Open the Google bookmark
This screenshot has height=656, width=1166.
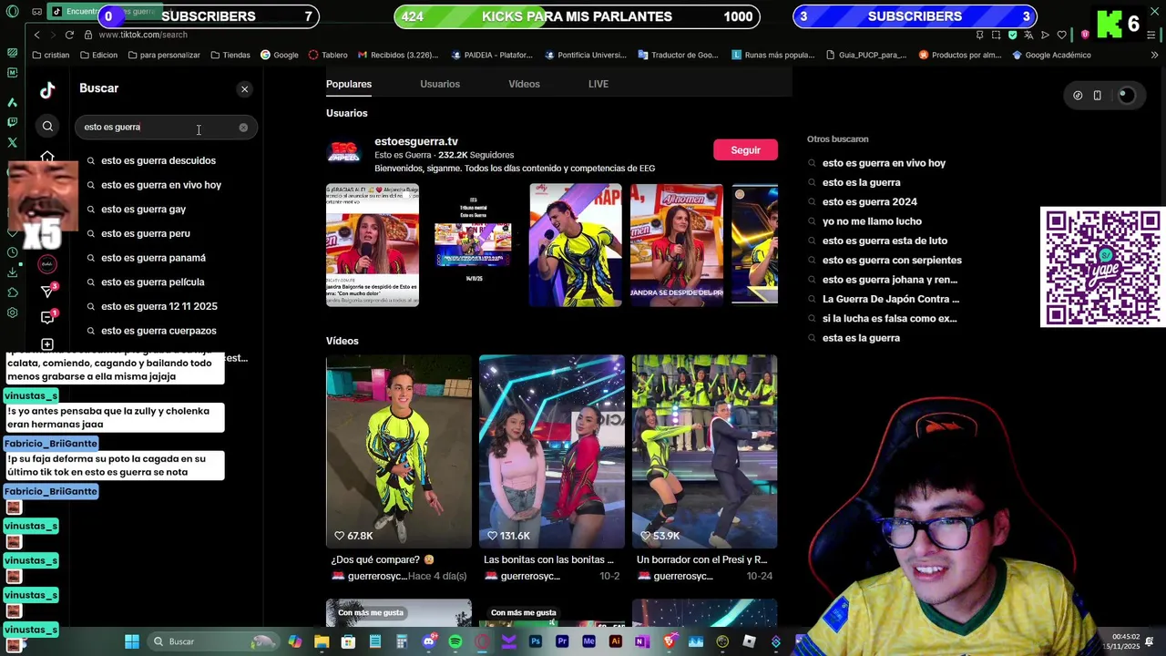280,55
